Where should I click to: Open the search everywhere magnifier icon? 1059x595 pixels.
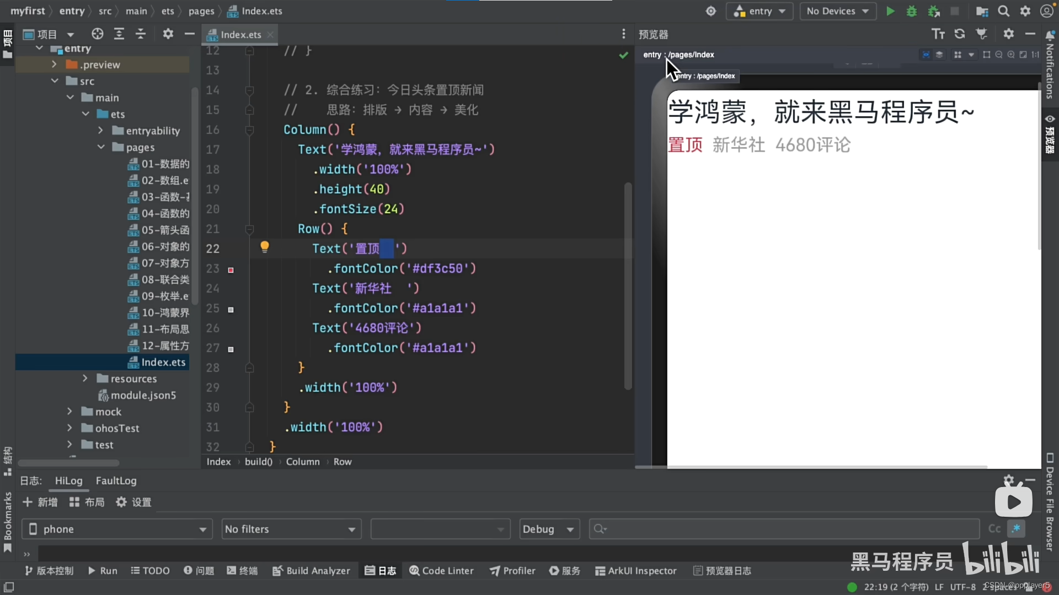1004,11
